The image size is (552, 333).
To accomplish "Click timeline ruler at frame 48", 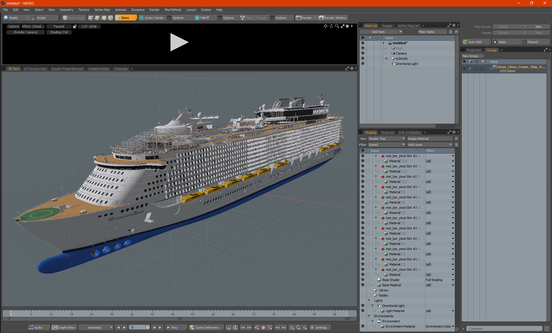I will 172,313.
